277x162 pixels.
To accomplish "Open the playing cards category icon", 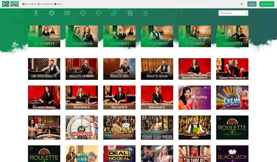I will pyautogui.click(x=130, y=13).
